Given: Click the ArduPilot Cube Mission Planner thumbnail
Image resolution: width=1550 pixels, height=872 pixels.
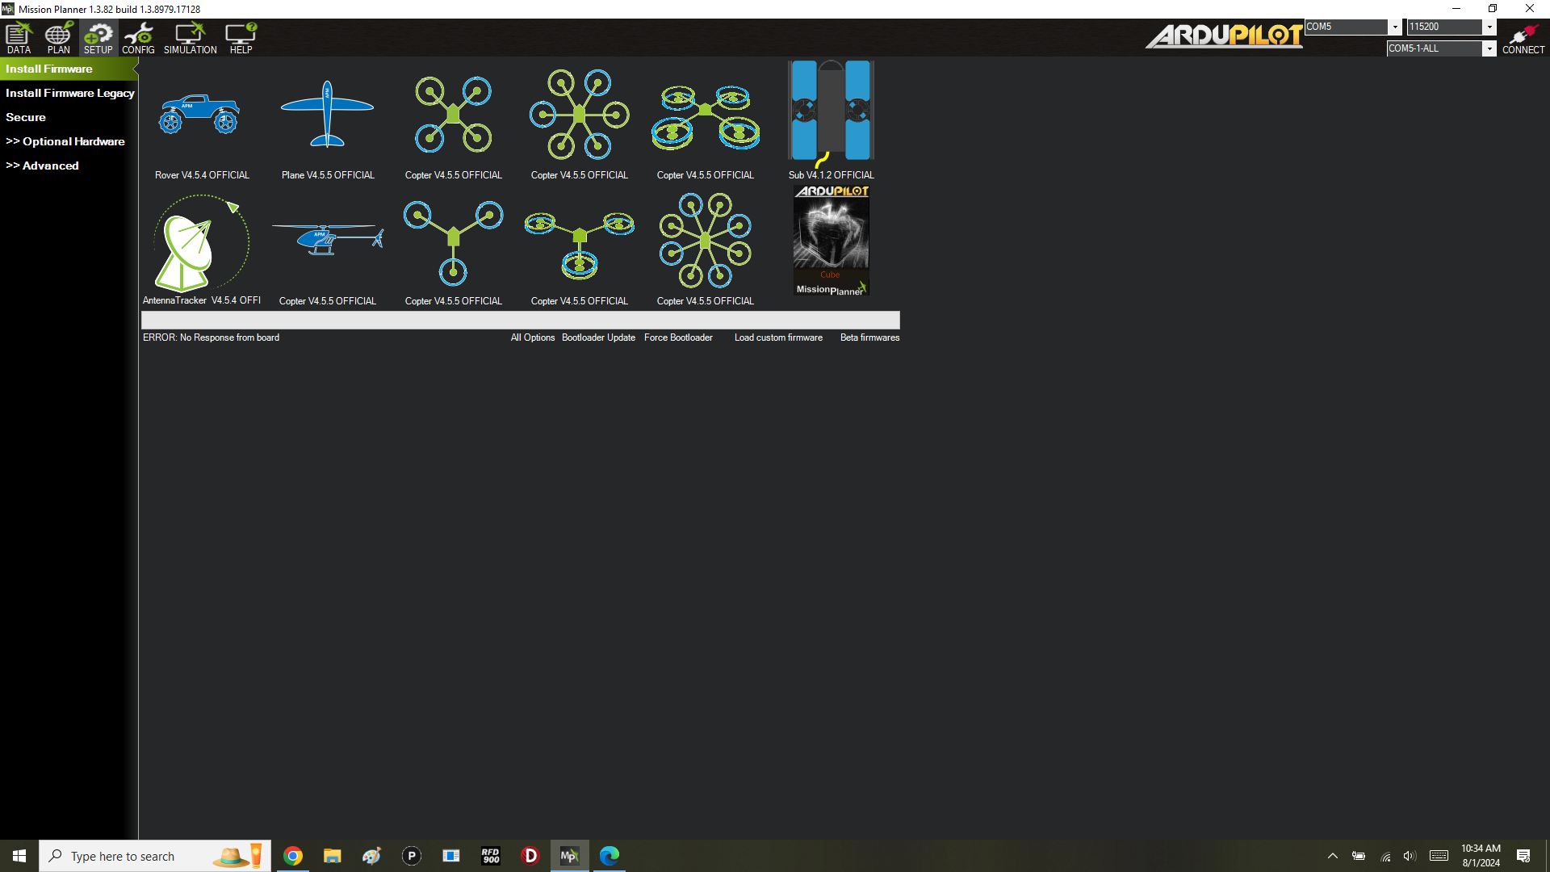Looking at the screenshot, I should (x=832, y=241).
